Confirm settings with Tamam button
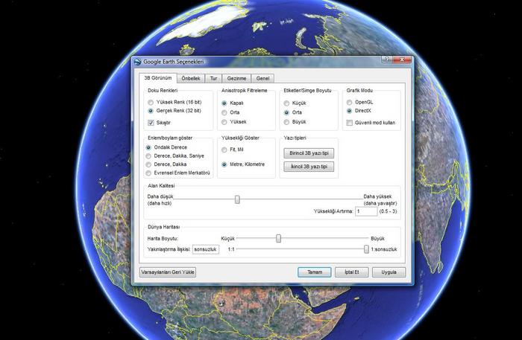The height and width of the screenshot is (340, 522). (x=314, y=272)
